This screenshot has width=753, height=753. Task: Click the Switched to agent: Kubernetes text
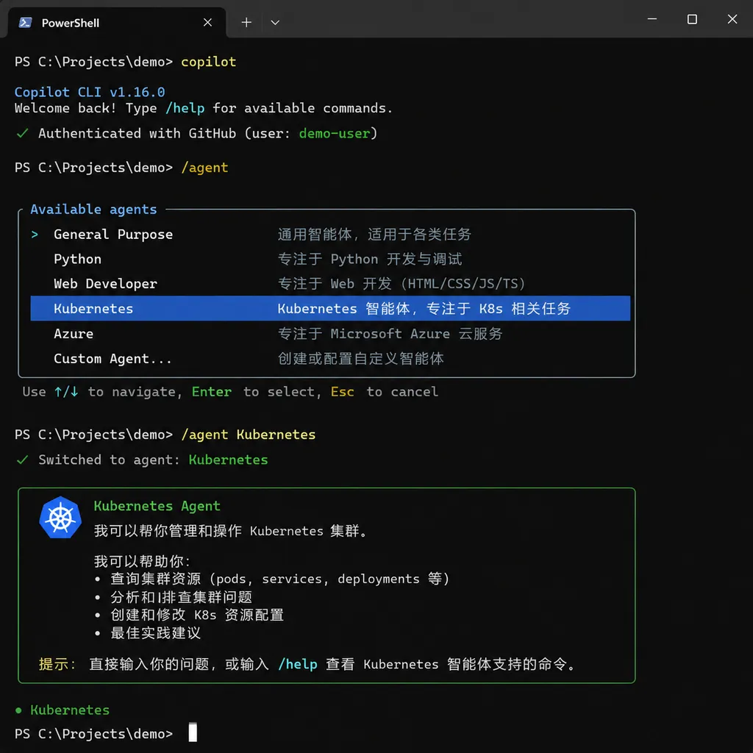point(153,460)
